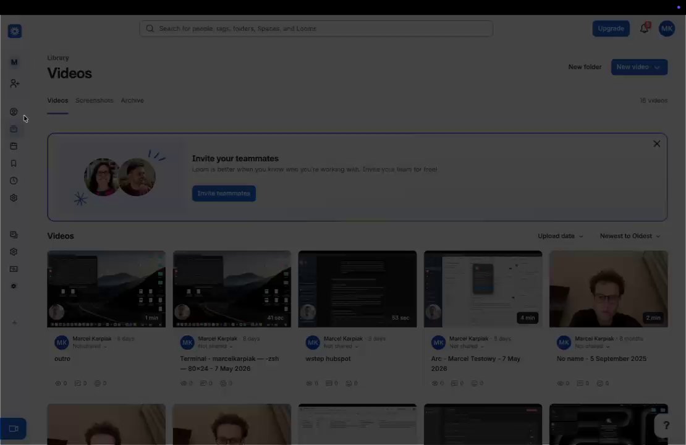Screen dimensions: 686x445
Task: Open Arc - Marcel Testowy video title
Action: 475,363
